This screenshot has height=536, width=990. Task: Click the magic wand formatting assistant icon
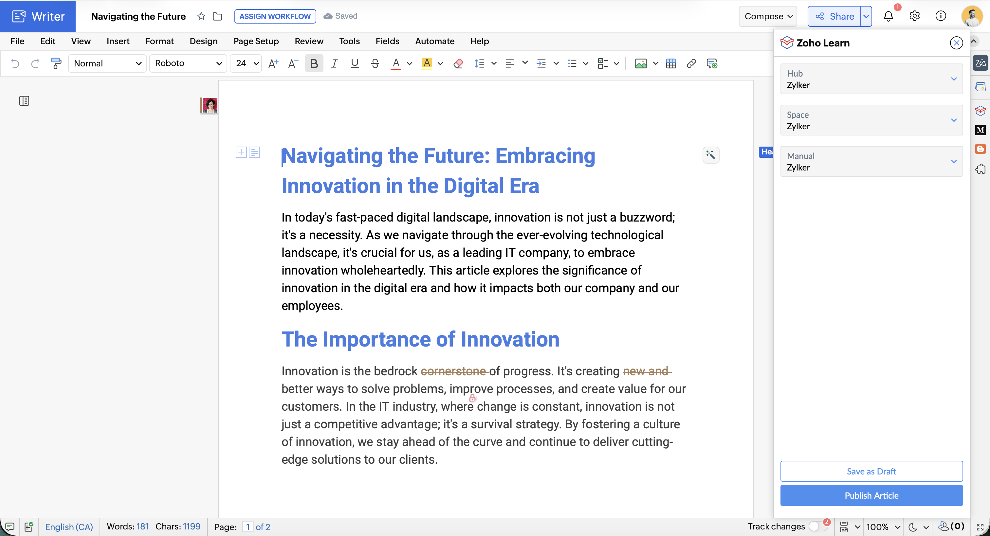(x=711, y=155)
